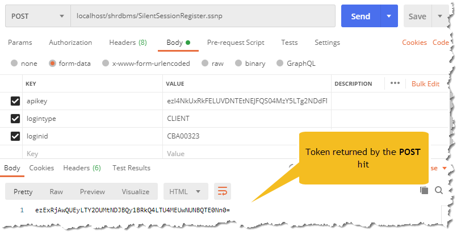The width and height of the screenshot is (461, 235).
Task: Uncheck the logintype row checkbox
Action: (16, 119)
